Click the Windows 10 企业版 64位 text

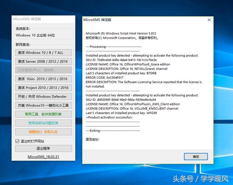click(x=35, y=35)
